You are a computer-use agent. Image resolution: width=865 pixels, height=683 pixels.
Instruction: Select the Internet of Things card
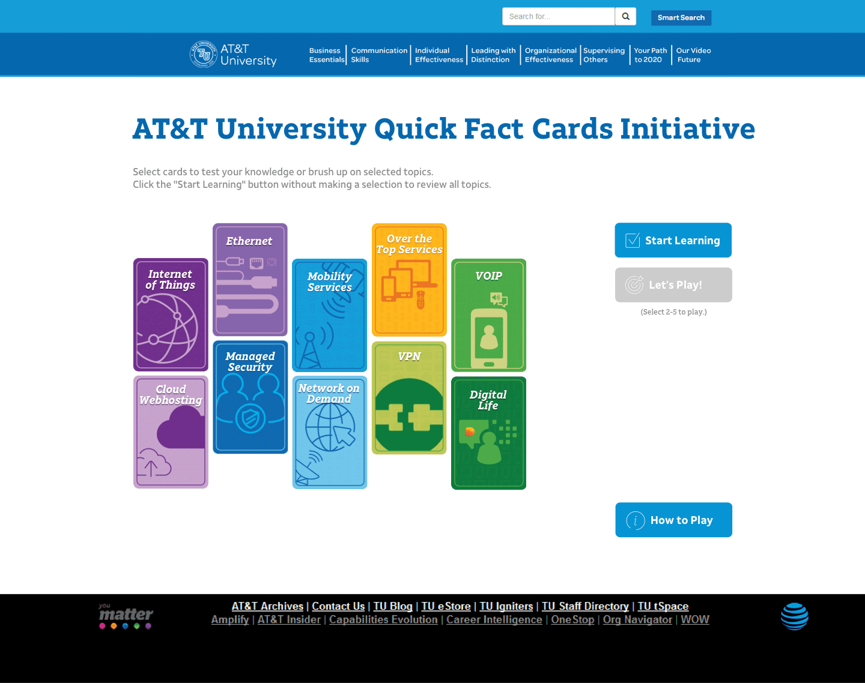pyautogui.click(x=171, y=315)
